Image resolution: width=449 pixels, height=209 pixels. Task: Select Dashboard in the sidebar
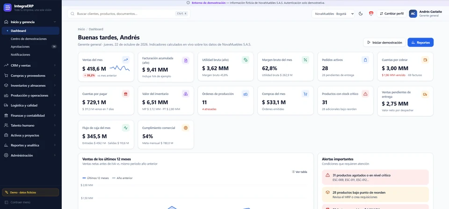tap(30, 31)
